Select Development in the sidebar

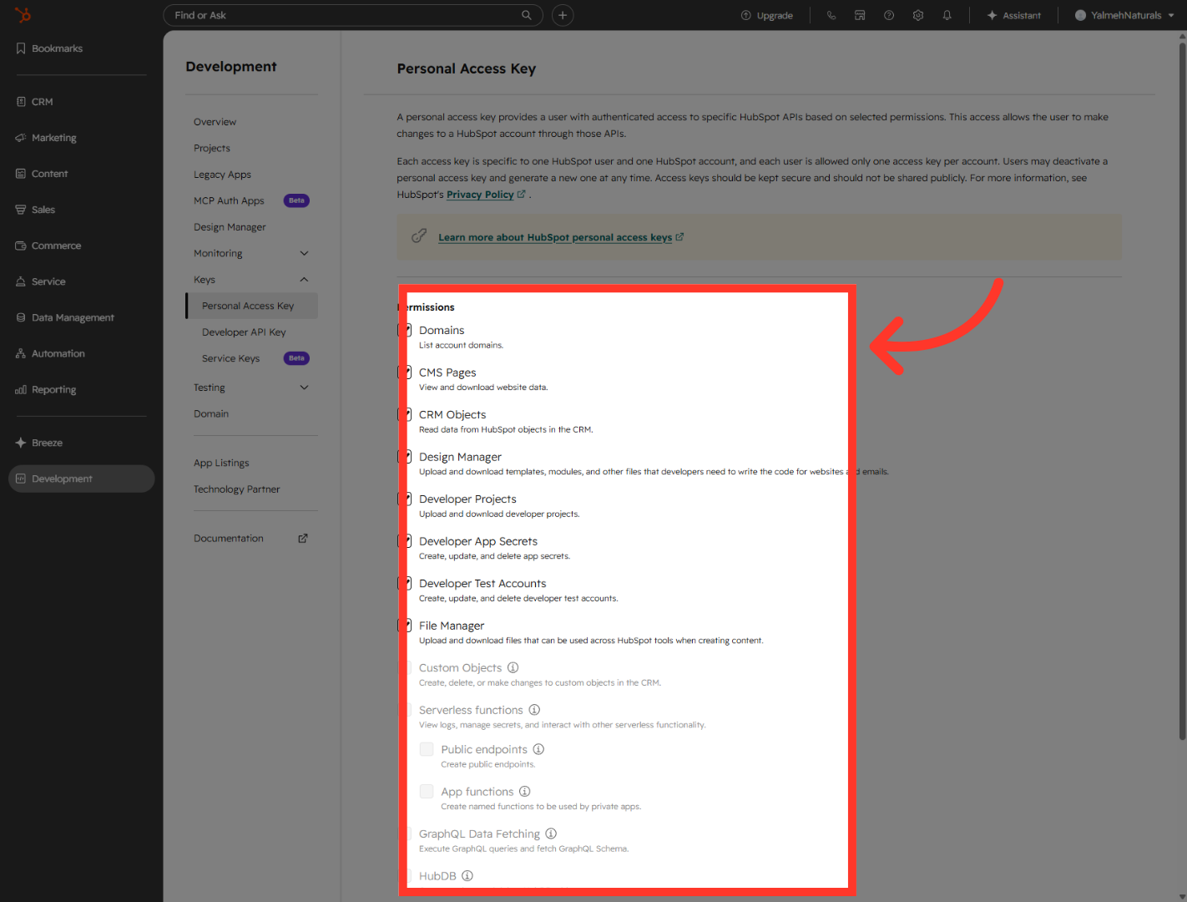(82, 479)
